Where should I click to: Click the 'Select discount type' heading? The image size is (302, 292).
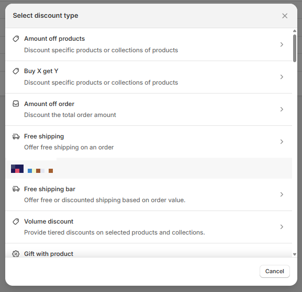(46, 16)
